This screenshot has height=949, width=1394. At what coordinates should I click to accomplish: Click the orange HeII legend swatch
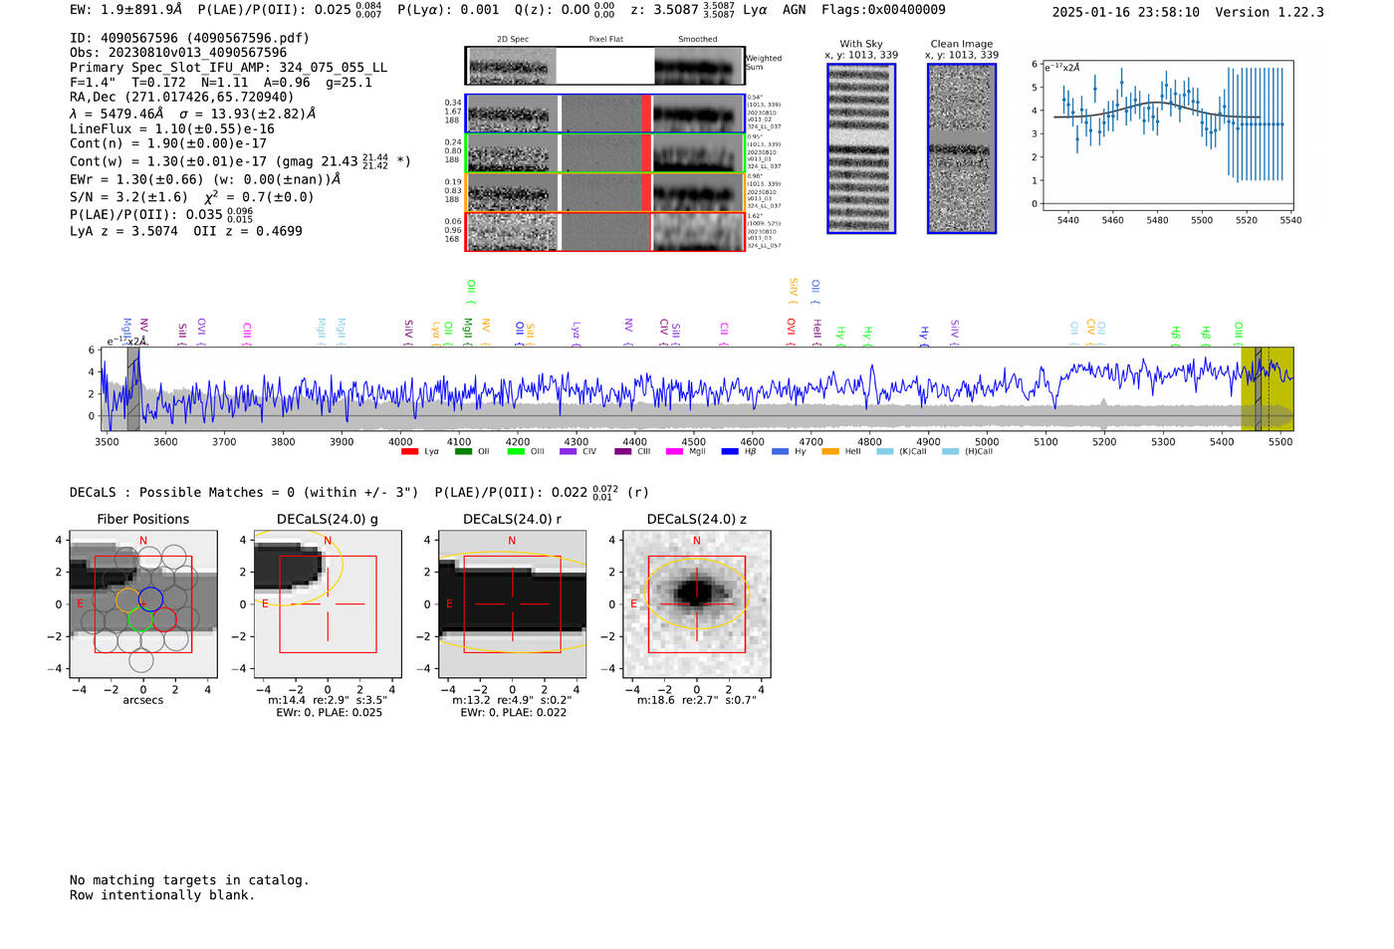tap(830, 452)
